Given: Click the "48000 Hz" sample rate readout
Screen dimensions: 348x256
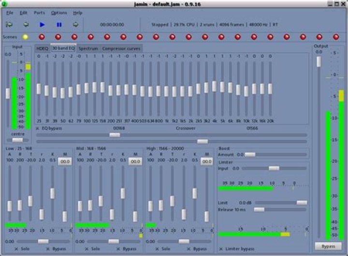Looking at the screenshot, I should tap(258, 25).
